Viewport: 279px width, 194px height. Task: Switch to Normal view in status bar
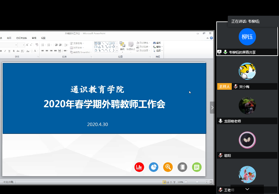[164, 182]
